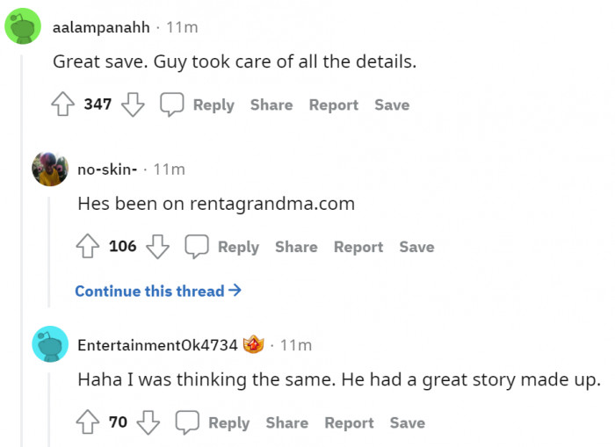Share aalampanahh's comment

(271, 105)
